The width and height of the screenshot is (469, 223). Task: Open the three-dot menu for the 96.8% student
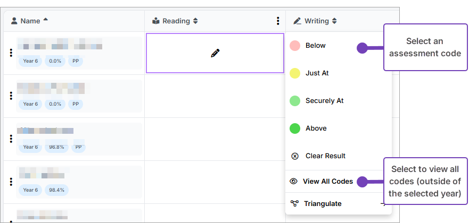pos(11,139)
